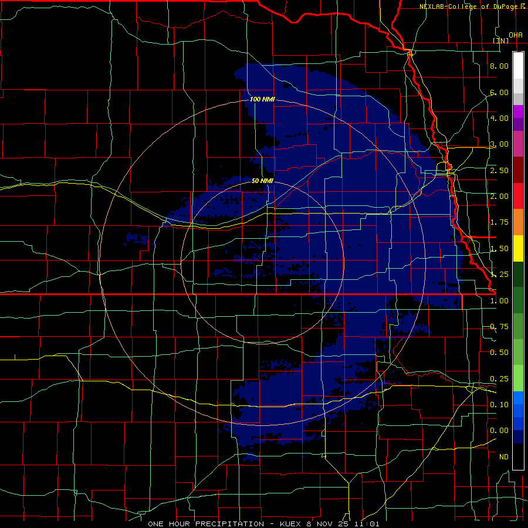
Task: Click the 1.25 scale label
Action: click(499, 275)
